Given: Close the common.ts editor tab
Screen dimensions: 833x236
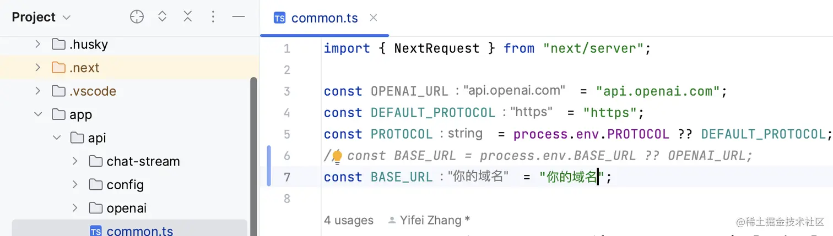Looking at the screenshot, I should (374, 18).
